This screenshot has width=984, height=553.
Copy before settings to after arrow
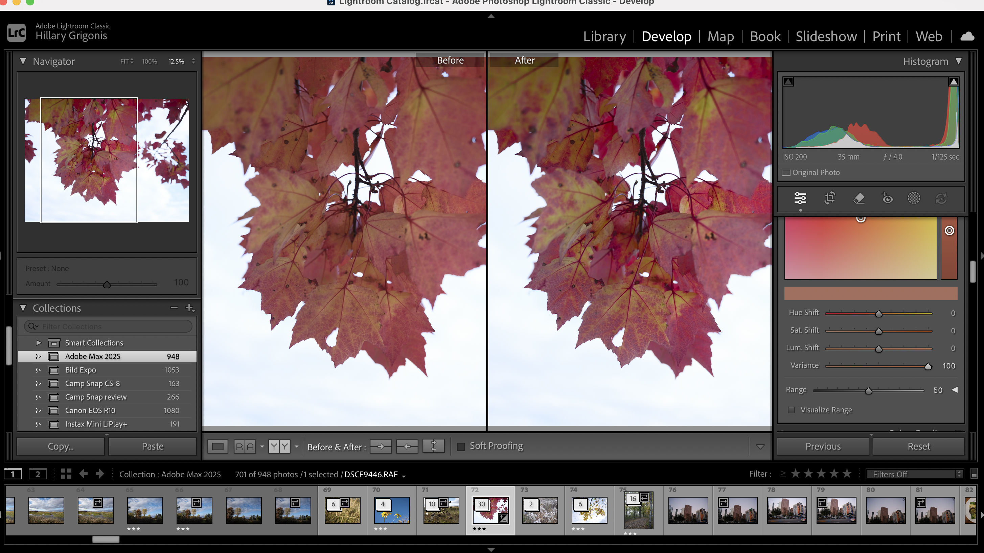(x=381, y=446)
